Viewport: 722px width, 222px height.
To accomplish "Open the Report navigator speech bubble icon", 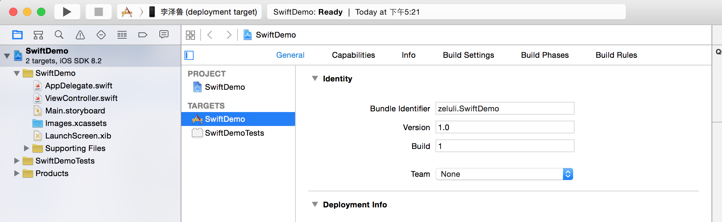I will (x=164, y=34).
